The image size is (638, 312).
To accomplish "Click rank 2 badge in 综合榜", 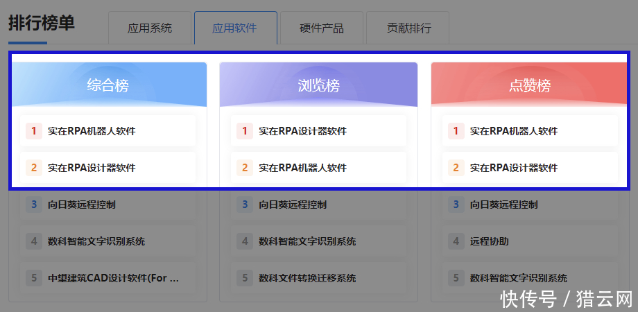I will pyautogui.click(x=33, y=168).
